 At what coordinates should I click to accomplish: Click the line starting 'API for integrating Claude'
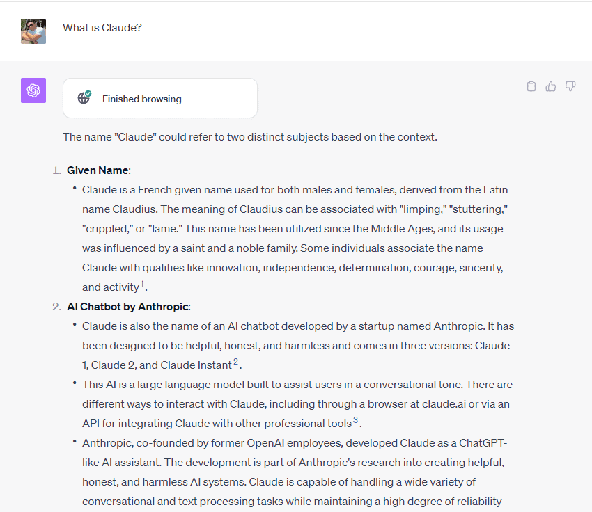tap(217, 424)
